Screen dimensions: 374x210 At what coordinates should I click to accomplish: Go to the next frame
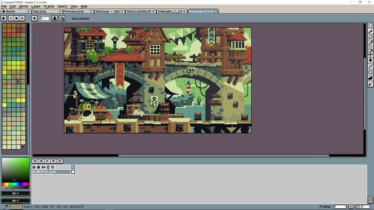tap(54, 161)
